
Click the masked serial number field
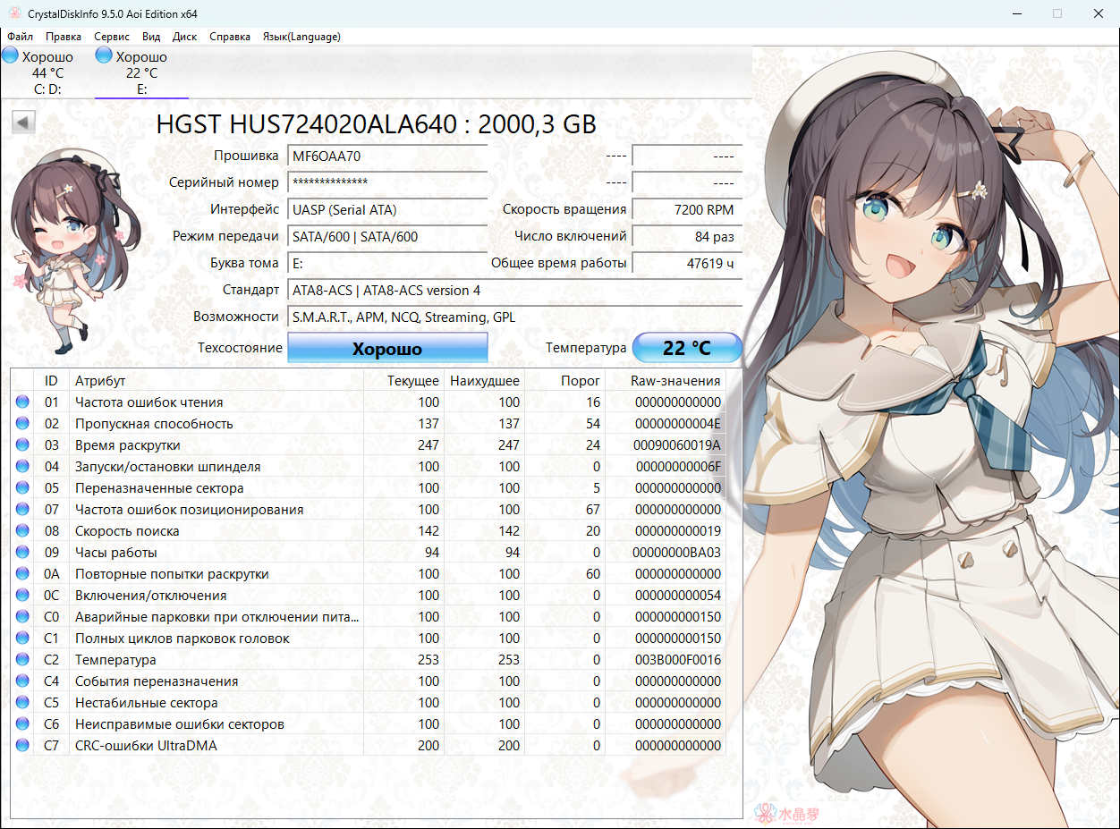386,182
